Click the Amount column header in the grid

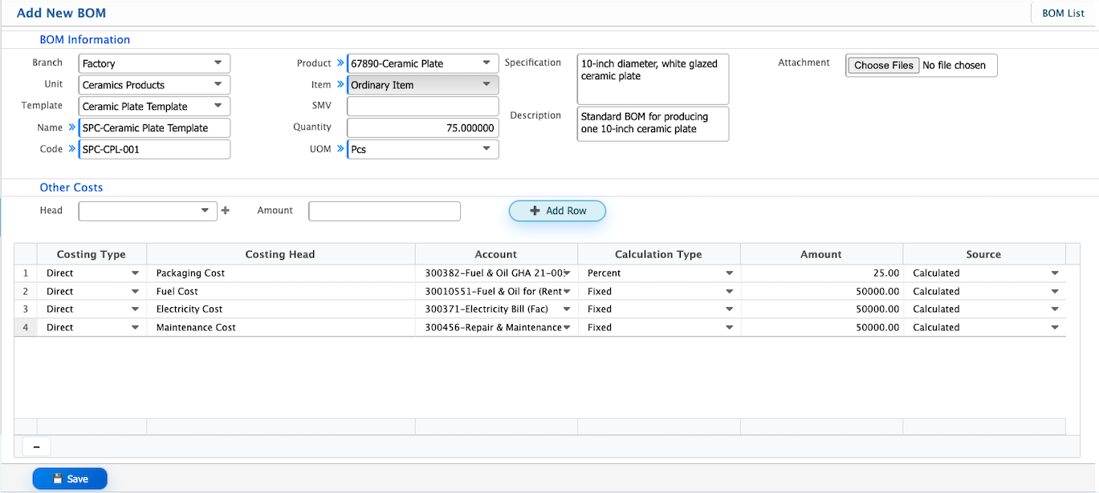coord(821,254)
